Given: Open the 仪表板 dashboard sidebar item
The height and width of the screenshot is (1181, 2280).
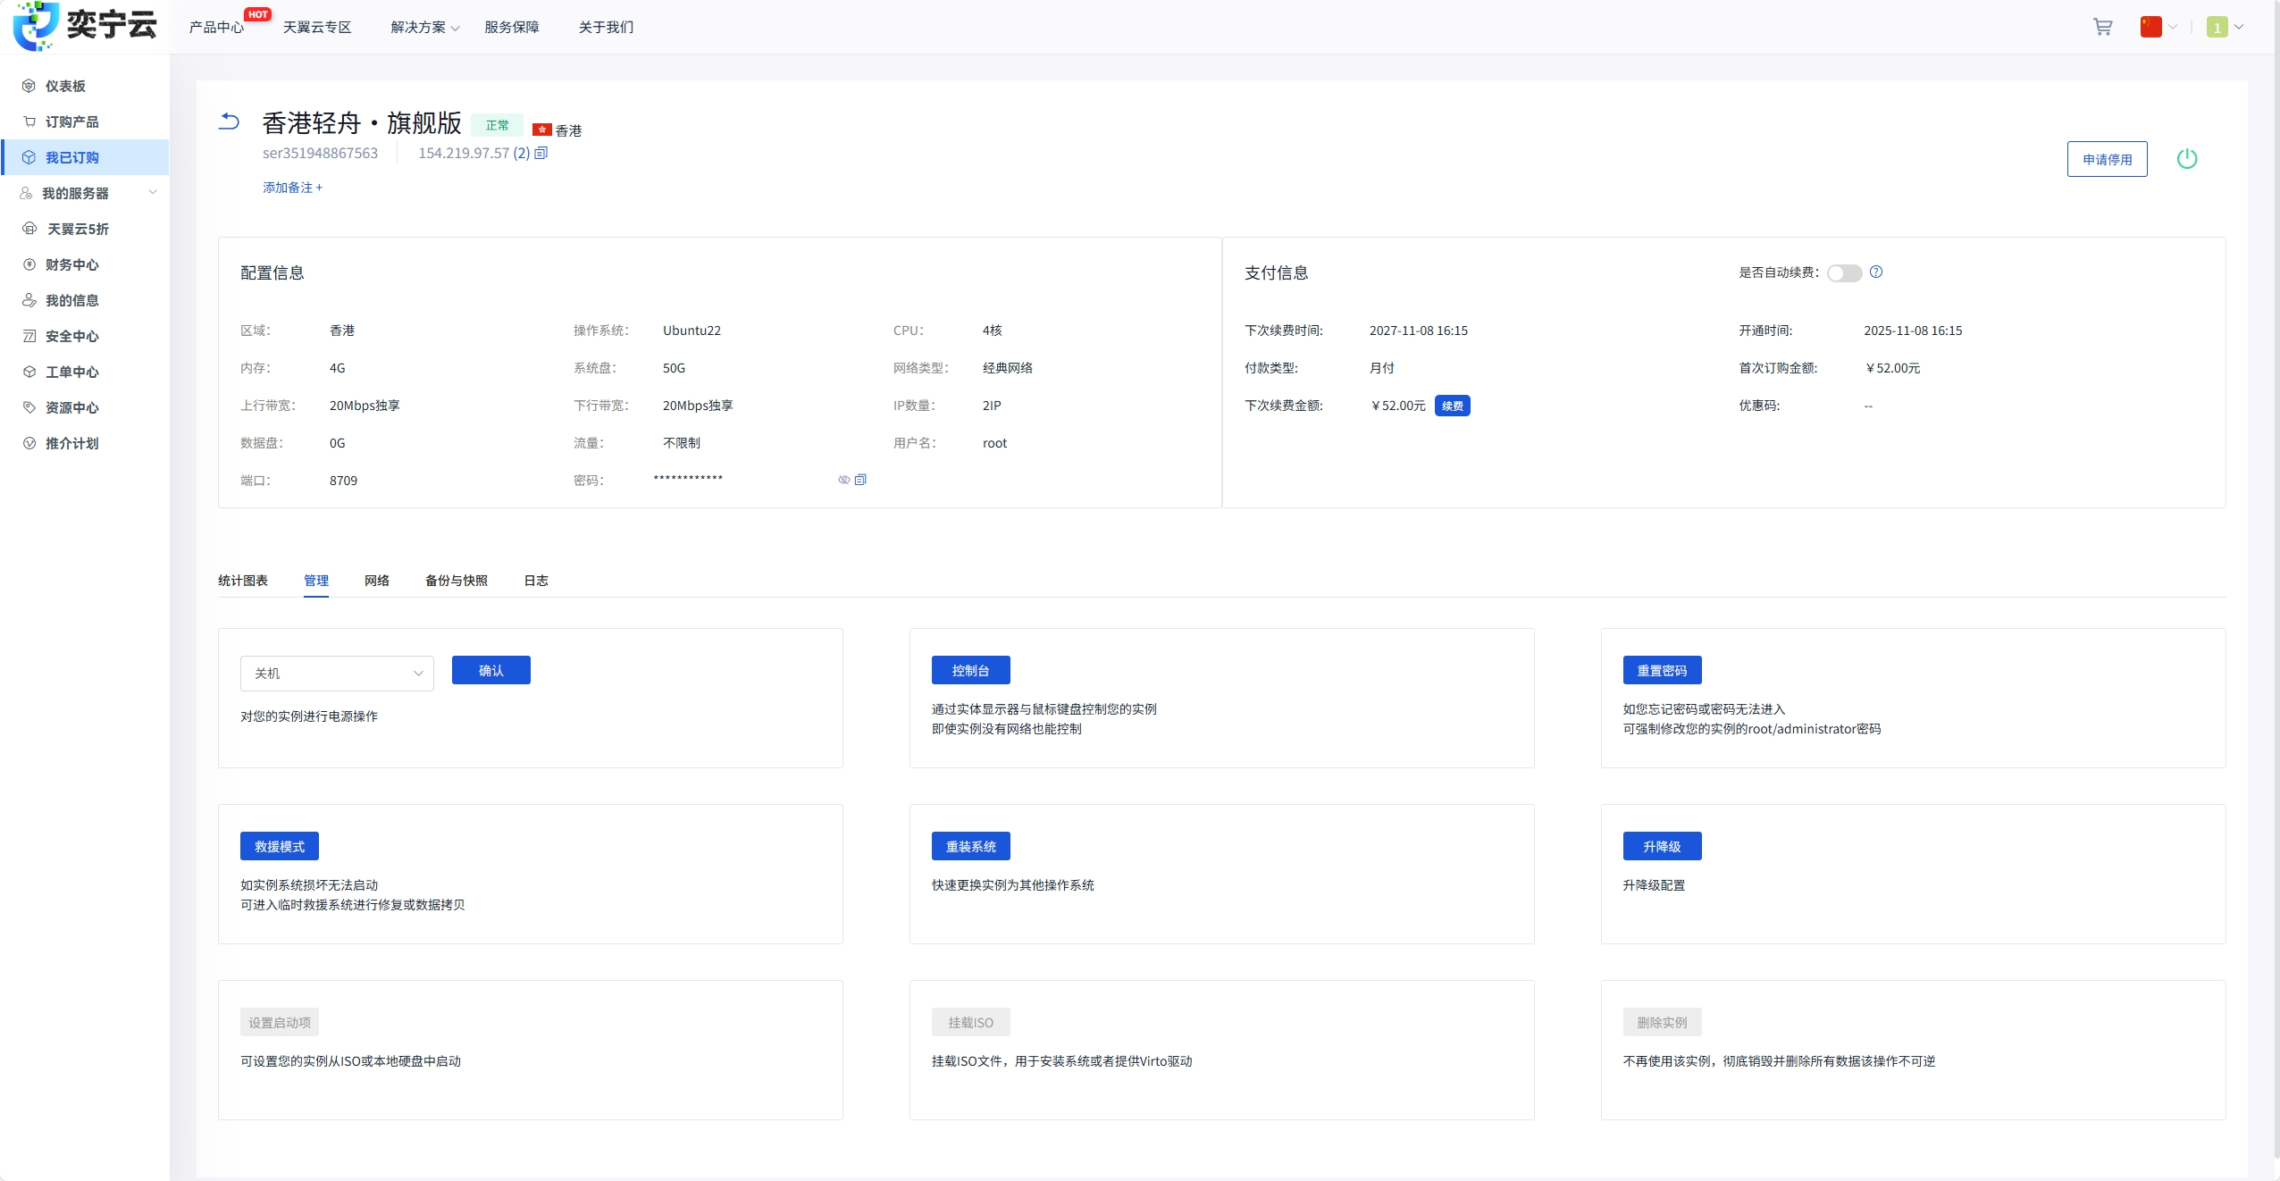Looking at the screenshot, I should (65, 86).
